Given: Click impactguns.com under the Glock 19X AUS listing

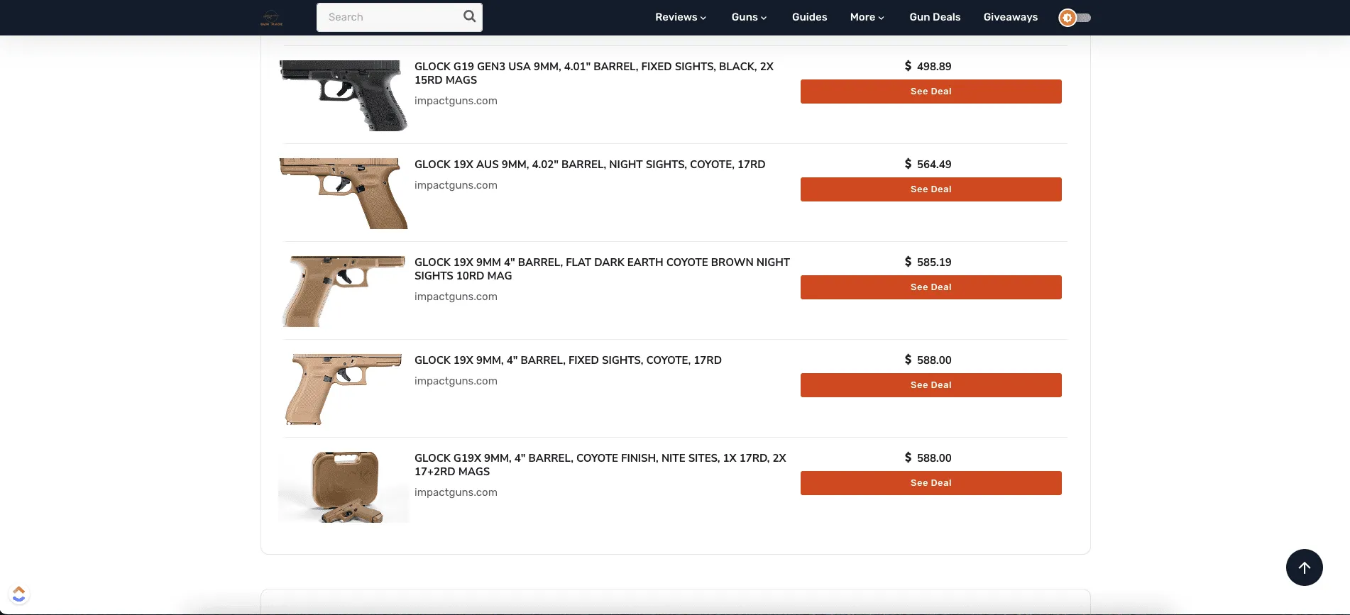Looking at the screenshot, I should (456, 185).
